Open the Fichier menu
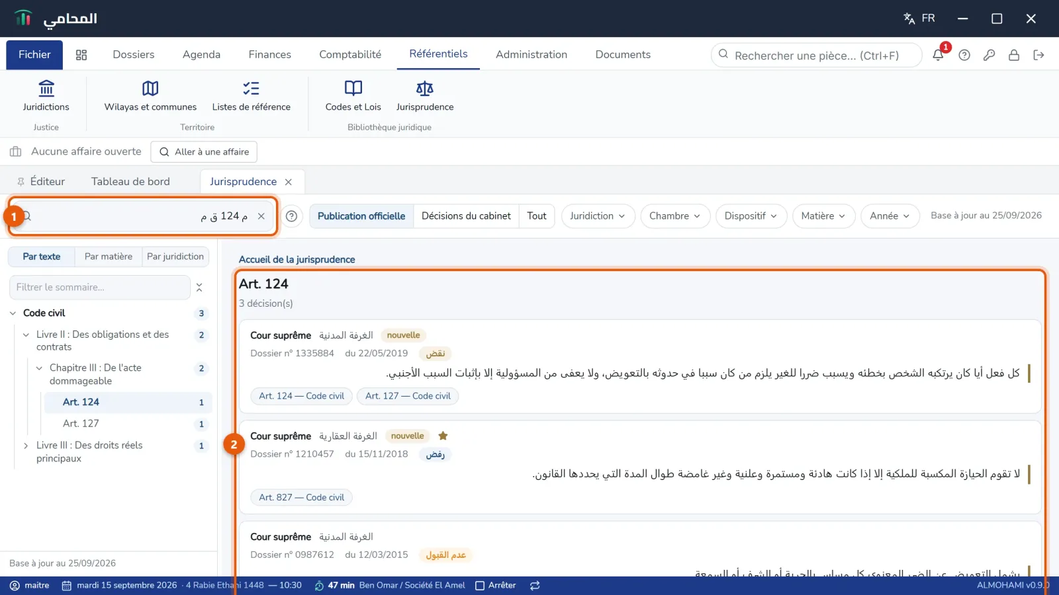 [34, 55]
